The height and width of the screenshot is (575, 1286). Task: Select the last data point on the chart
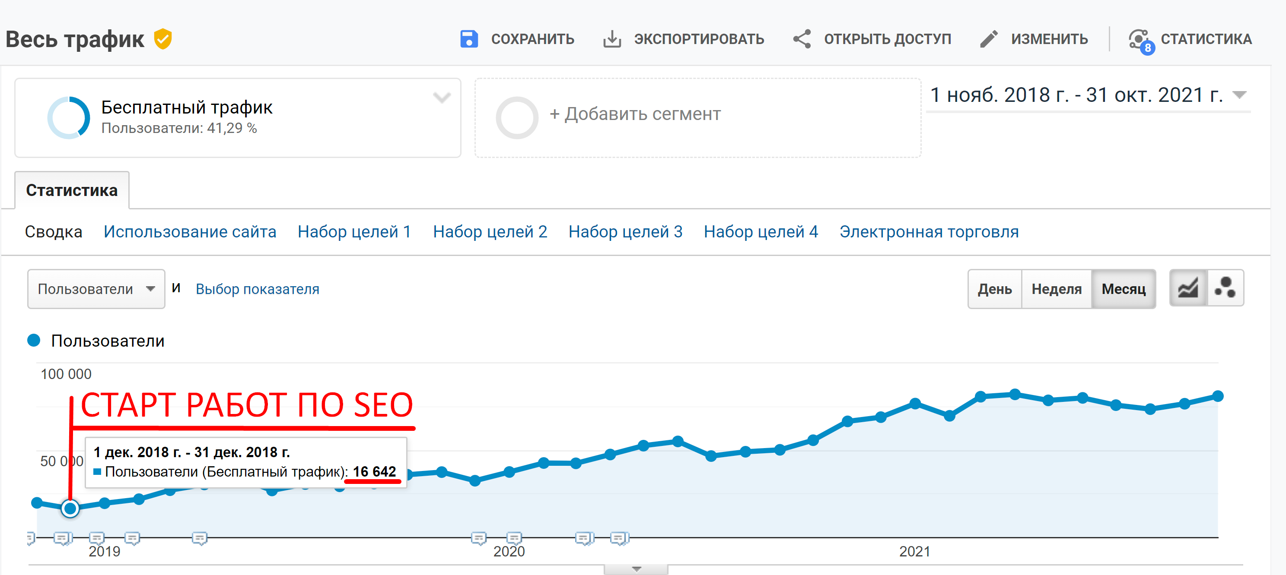[1218, 396]
